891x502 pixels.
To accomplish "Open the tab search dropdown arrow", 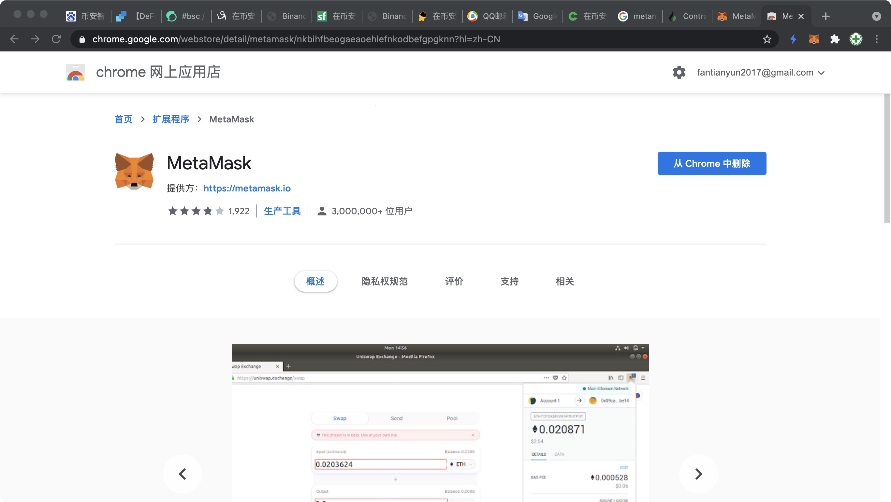I will tap(876, 16).
